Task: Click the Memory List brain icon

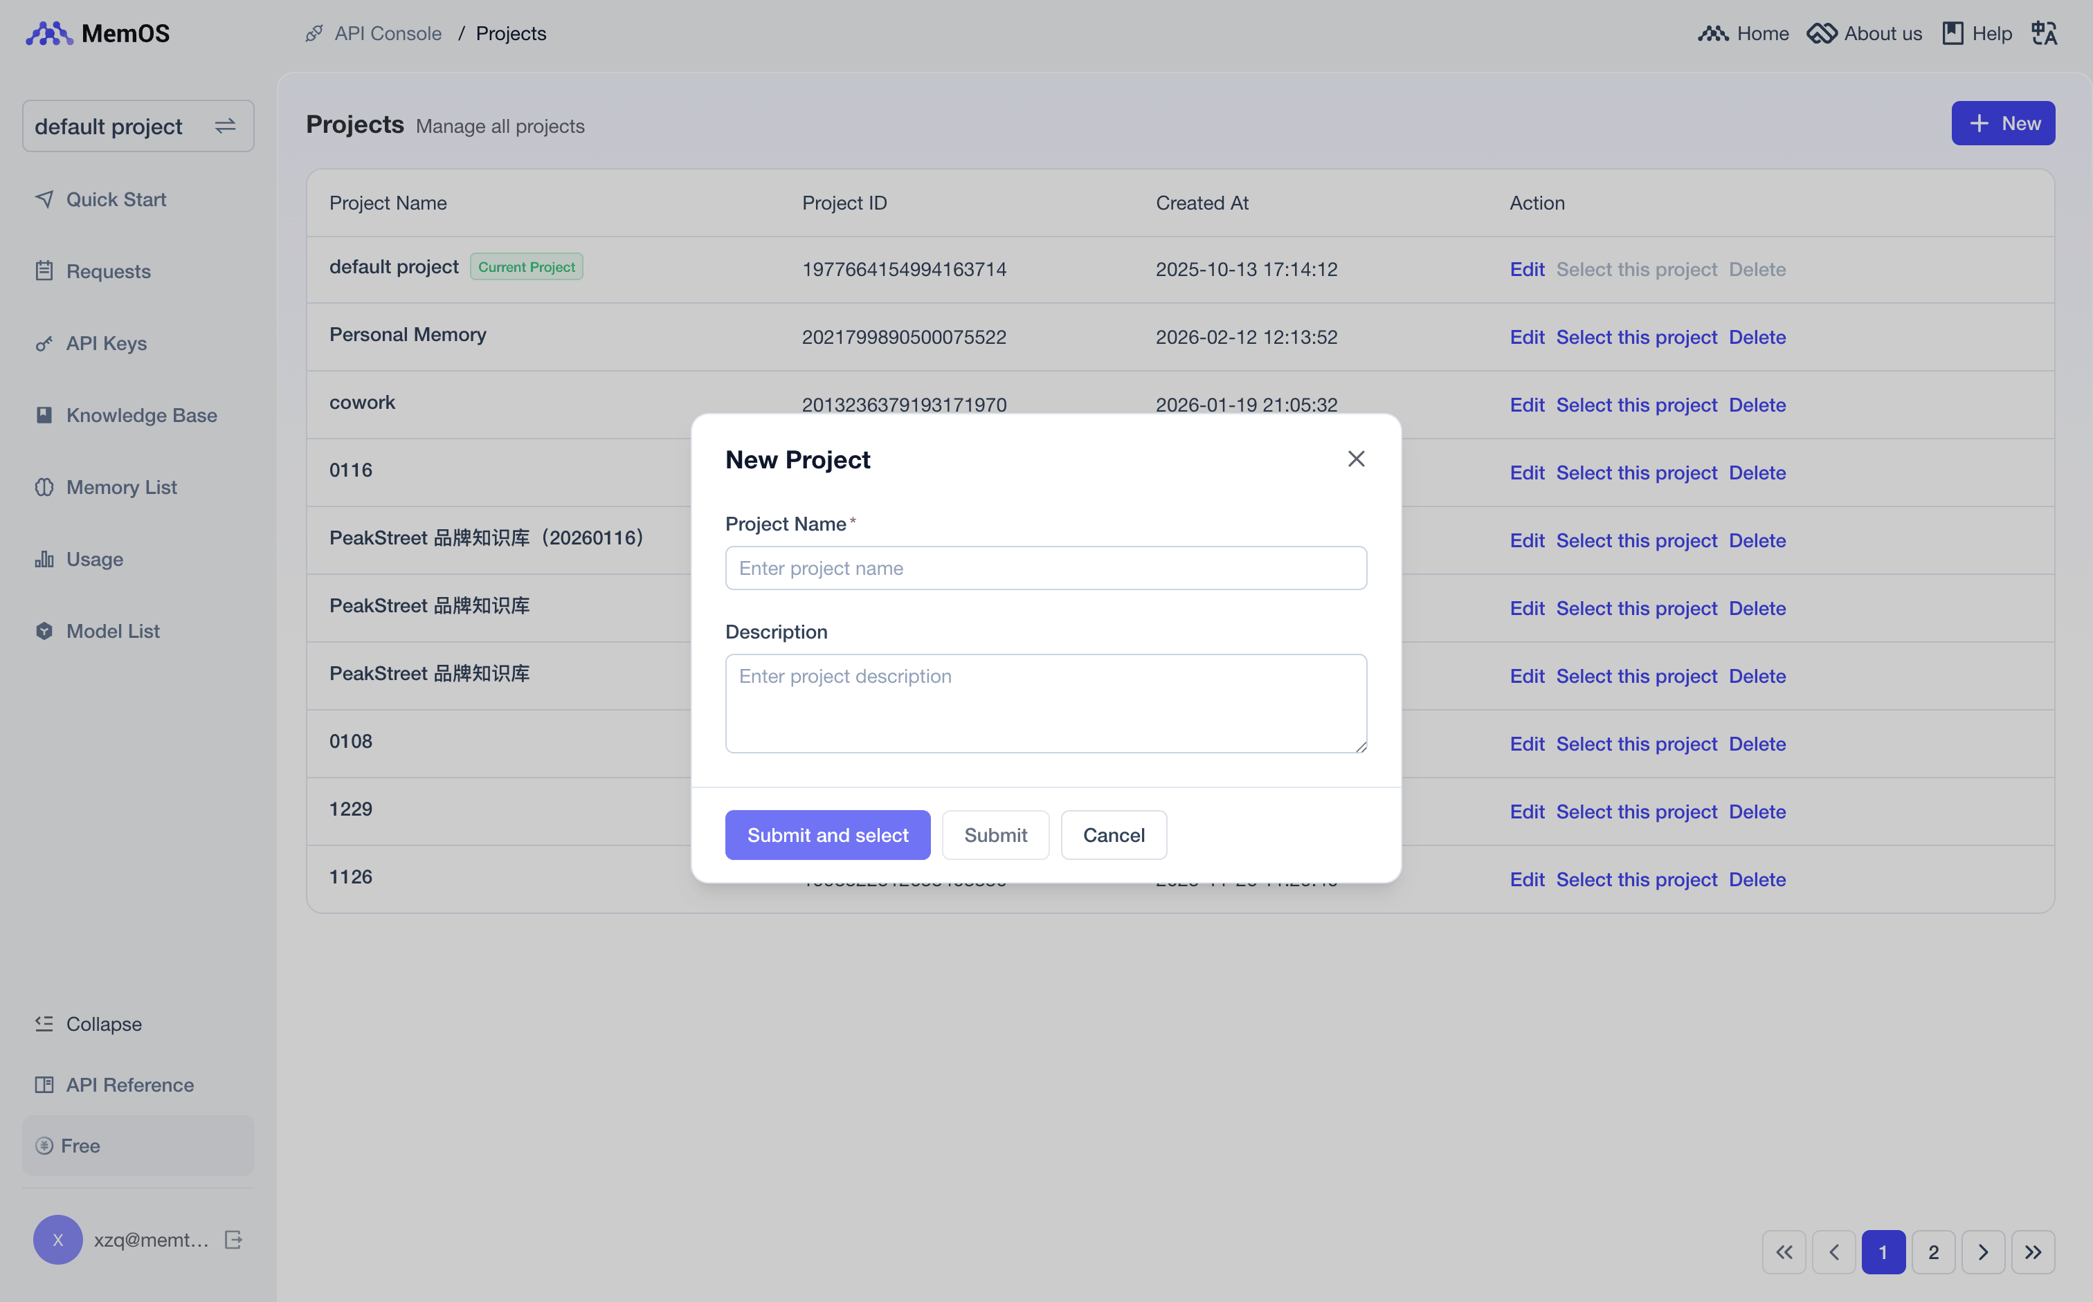Action: (x=45, y=486)
